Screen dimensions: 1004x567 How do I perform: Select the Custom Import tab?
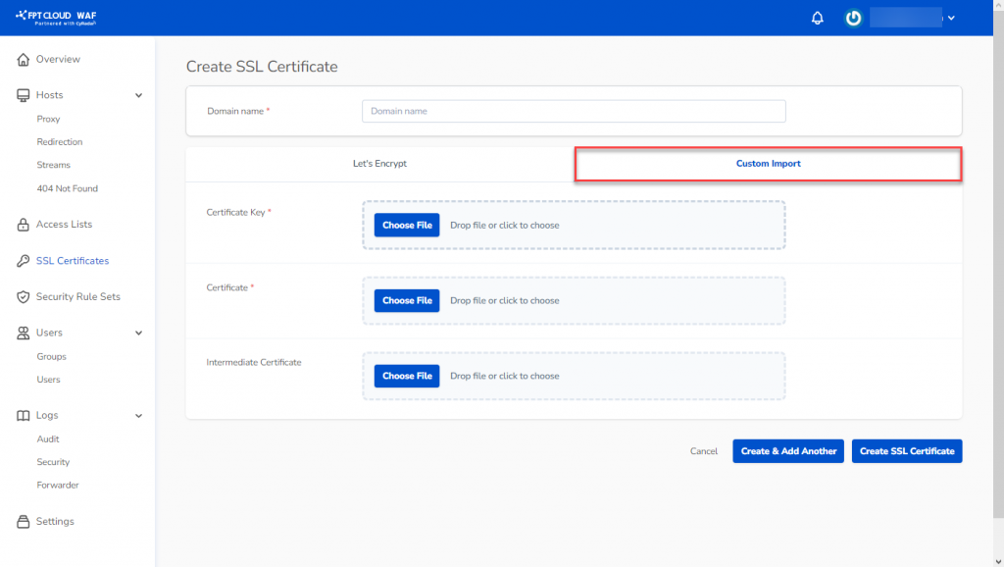768,164
